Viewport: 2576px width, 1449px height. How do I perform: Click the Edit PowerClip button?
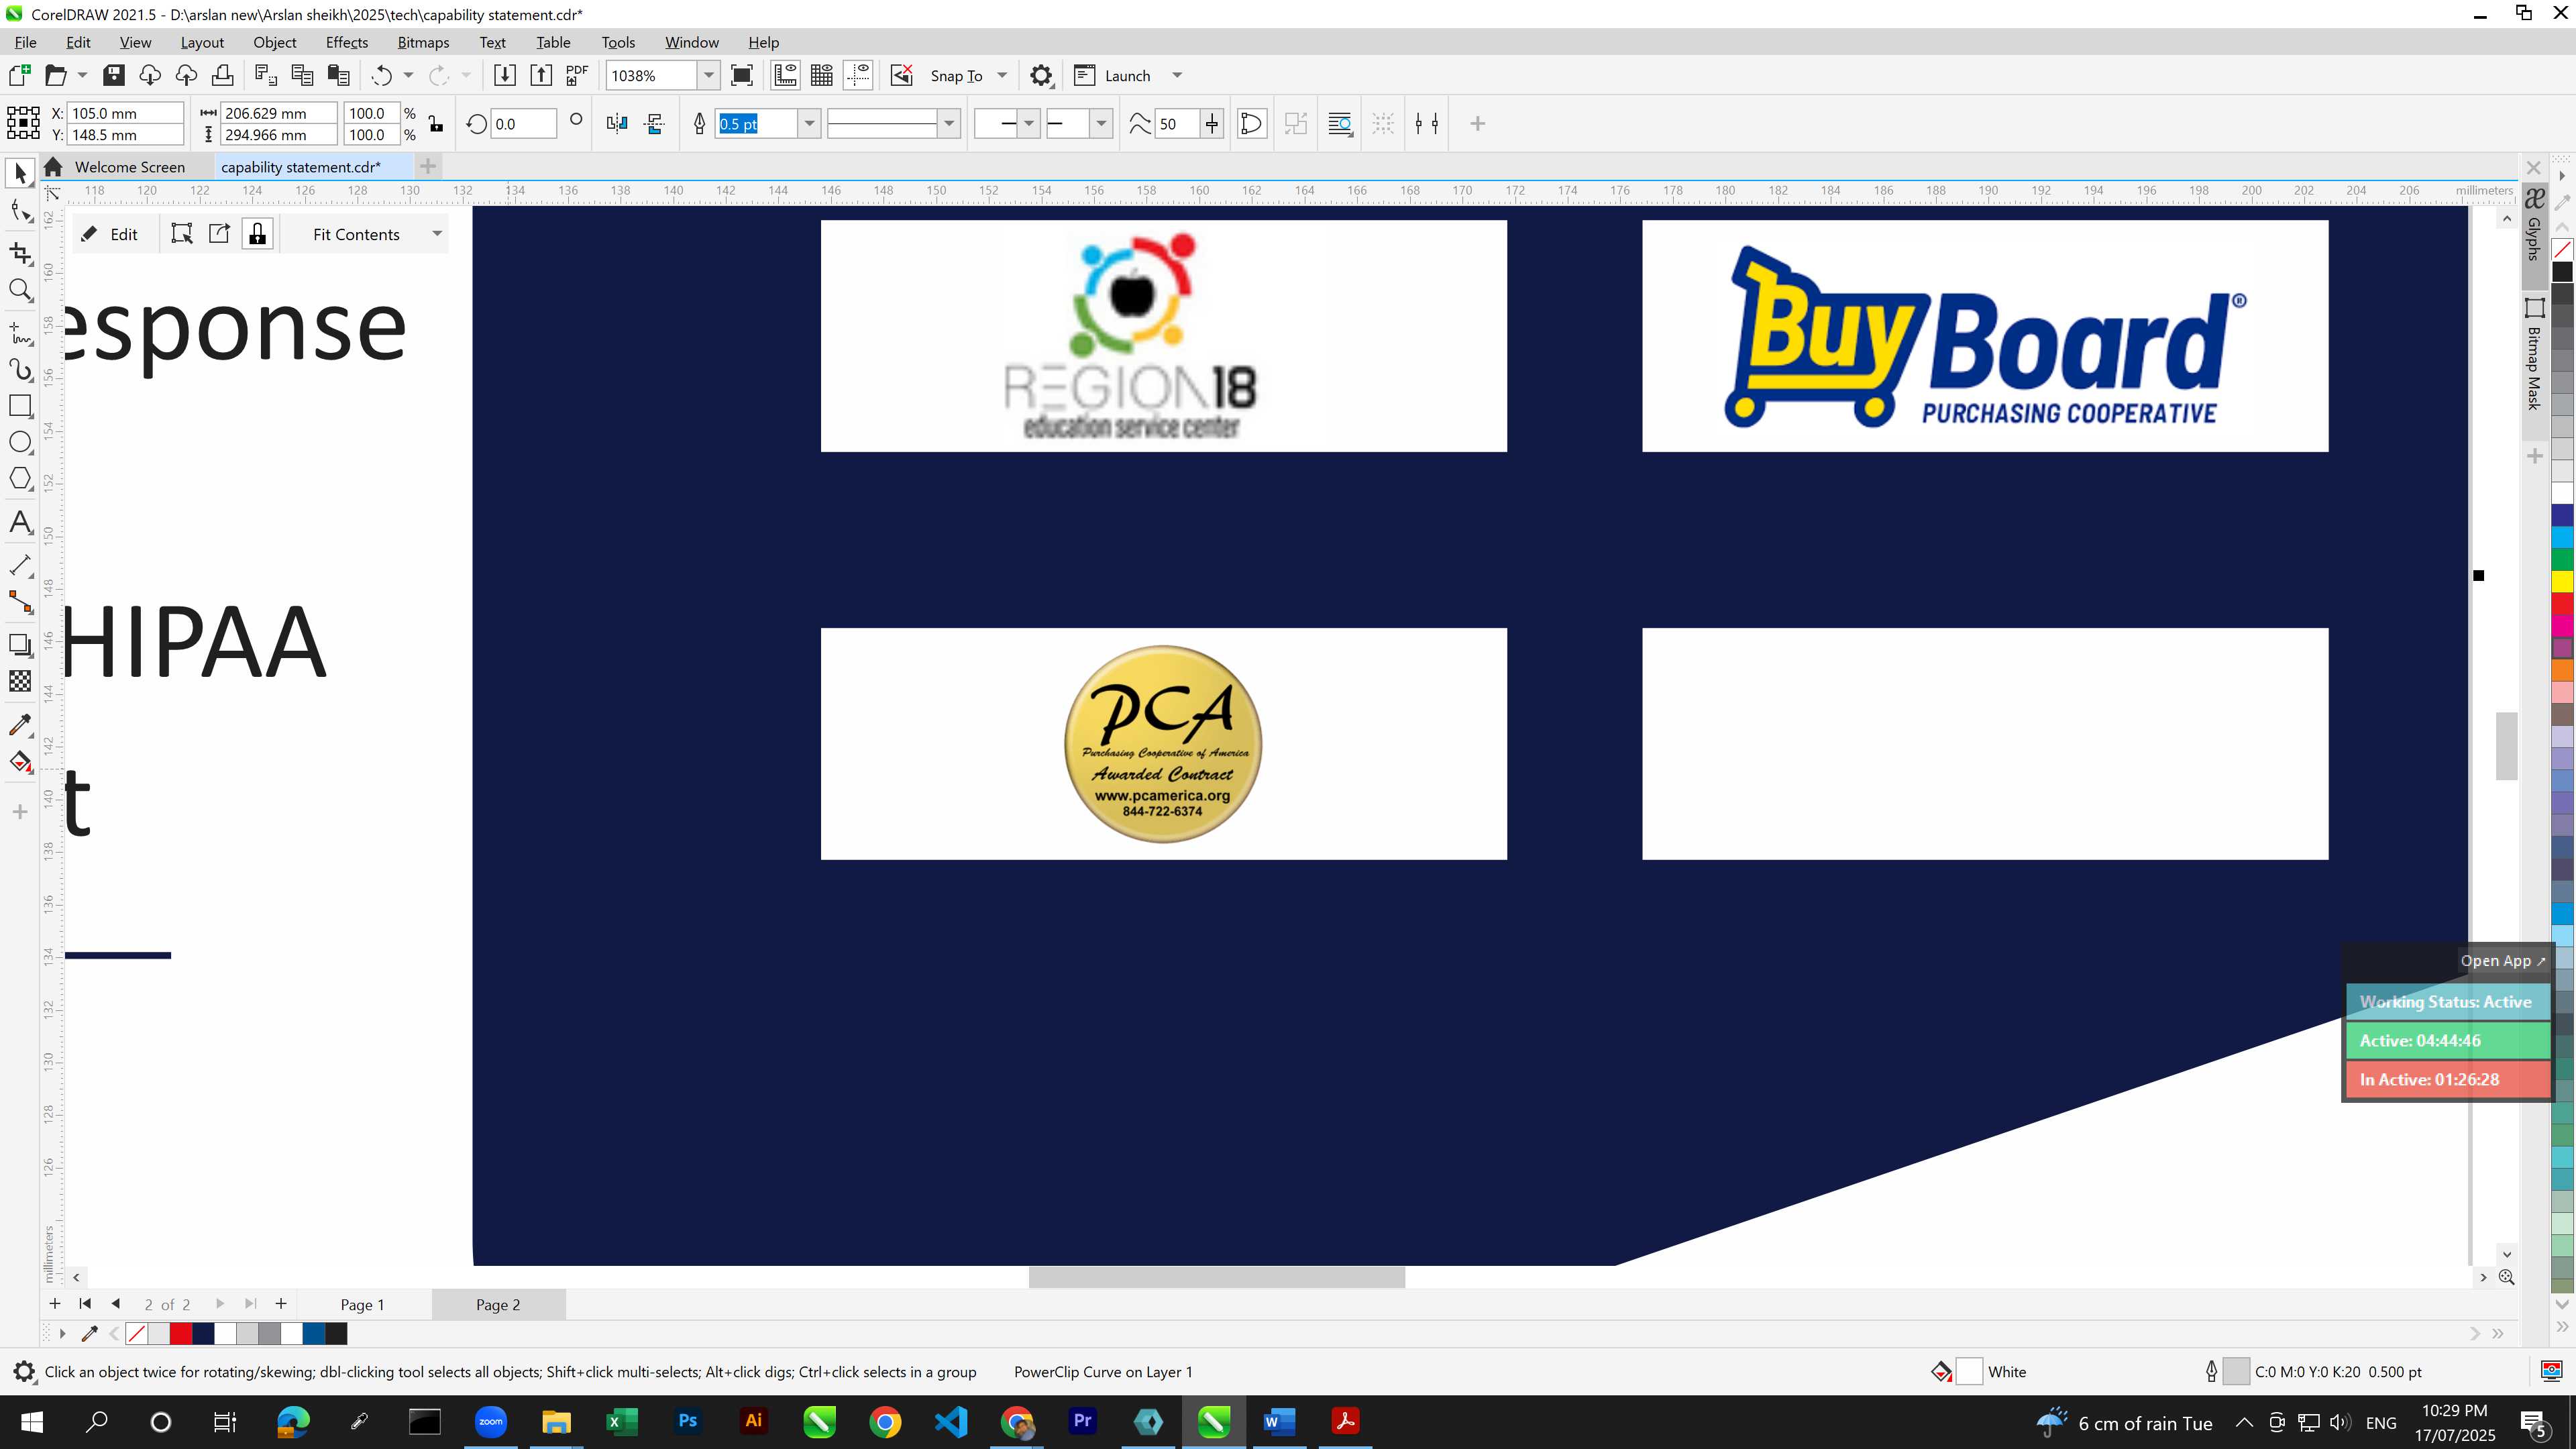coord(111,234)
